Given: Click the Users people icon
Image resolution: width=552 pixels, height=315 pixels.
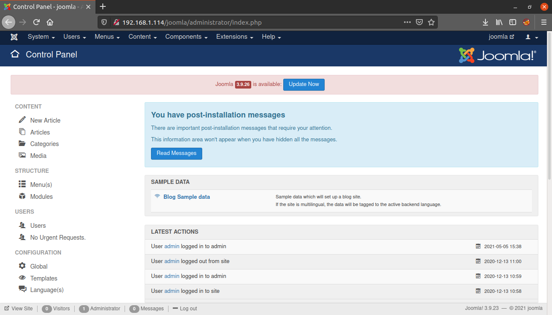Looking at the screenshot, I should click(x=22, y=225).
